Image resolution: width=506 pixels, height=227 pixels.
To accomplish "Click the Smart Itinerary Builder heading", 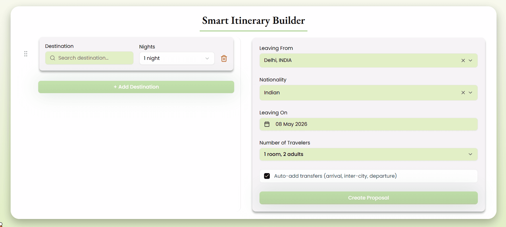I will [253, 21].
